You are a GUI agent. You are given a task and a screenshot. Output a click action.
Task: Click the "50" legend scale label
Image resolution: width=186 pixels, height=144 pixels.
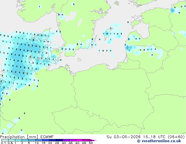[x=91, y=143]
